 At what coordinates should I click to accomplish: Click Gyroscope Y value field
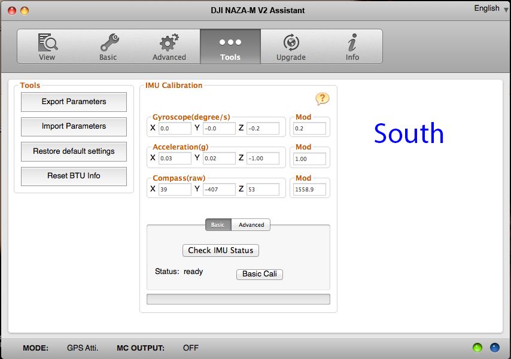(x=219, y=129)
